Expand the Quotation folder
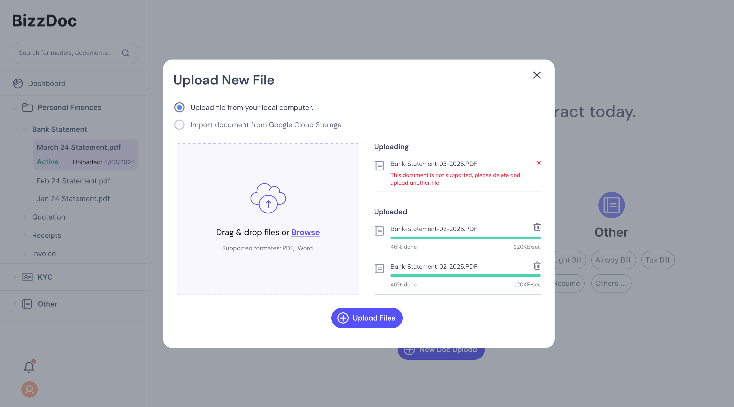Image resolution: width=734 pixels, height=407 pixels. [25, 217]
